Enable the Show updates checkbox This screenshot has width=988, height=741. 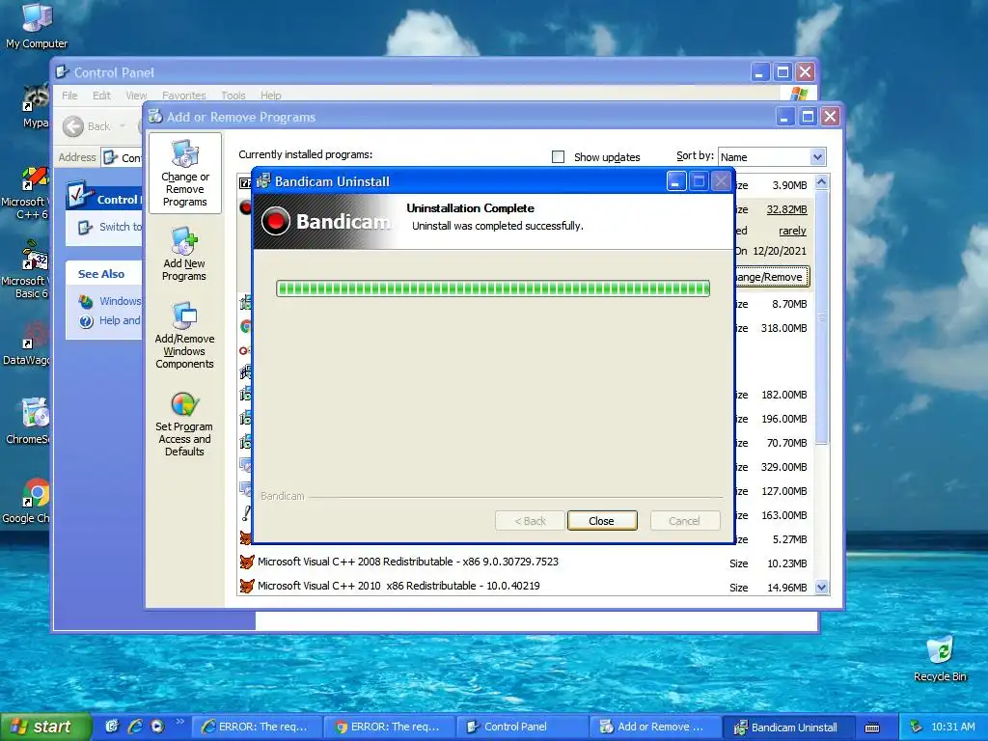[x=558, y=157]
